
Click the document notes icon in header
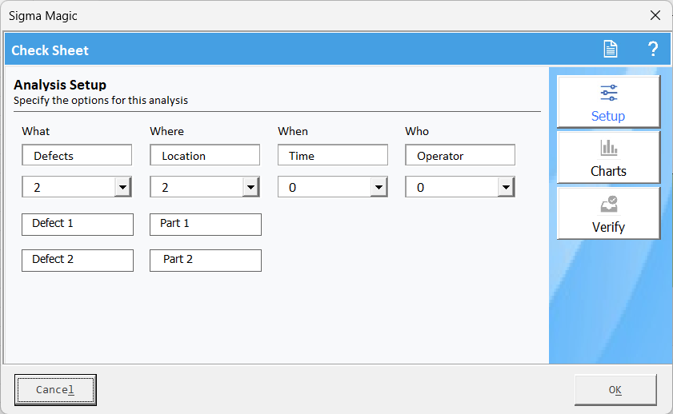pyautogui.click(x=611, y=50)
